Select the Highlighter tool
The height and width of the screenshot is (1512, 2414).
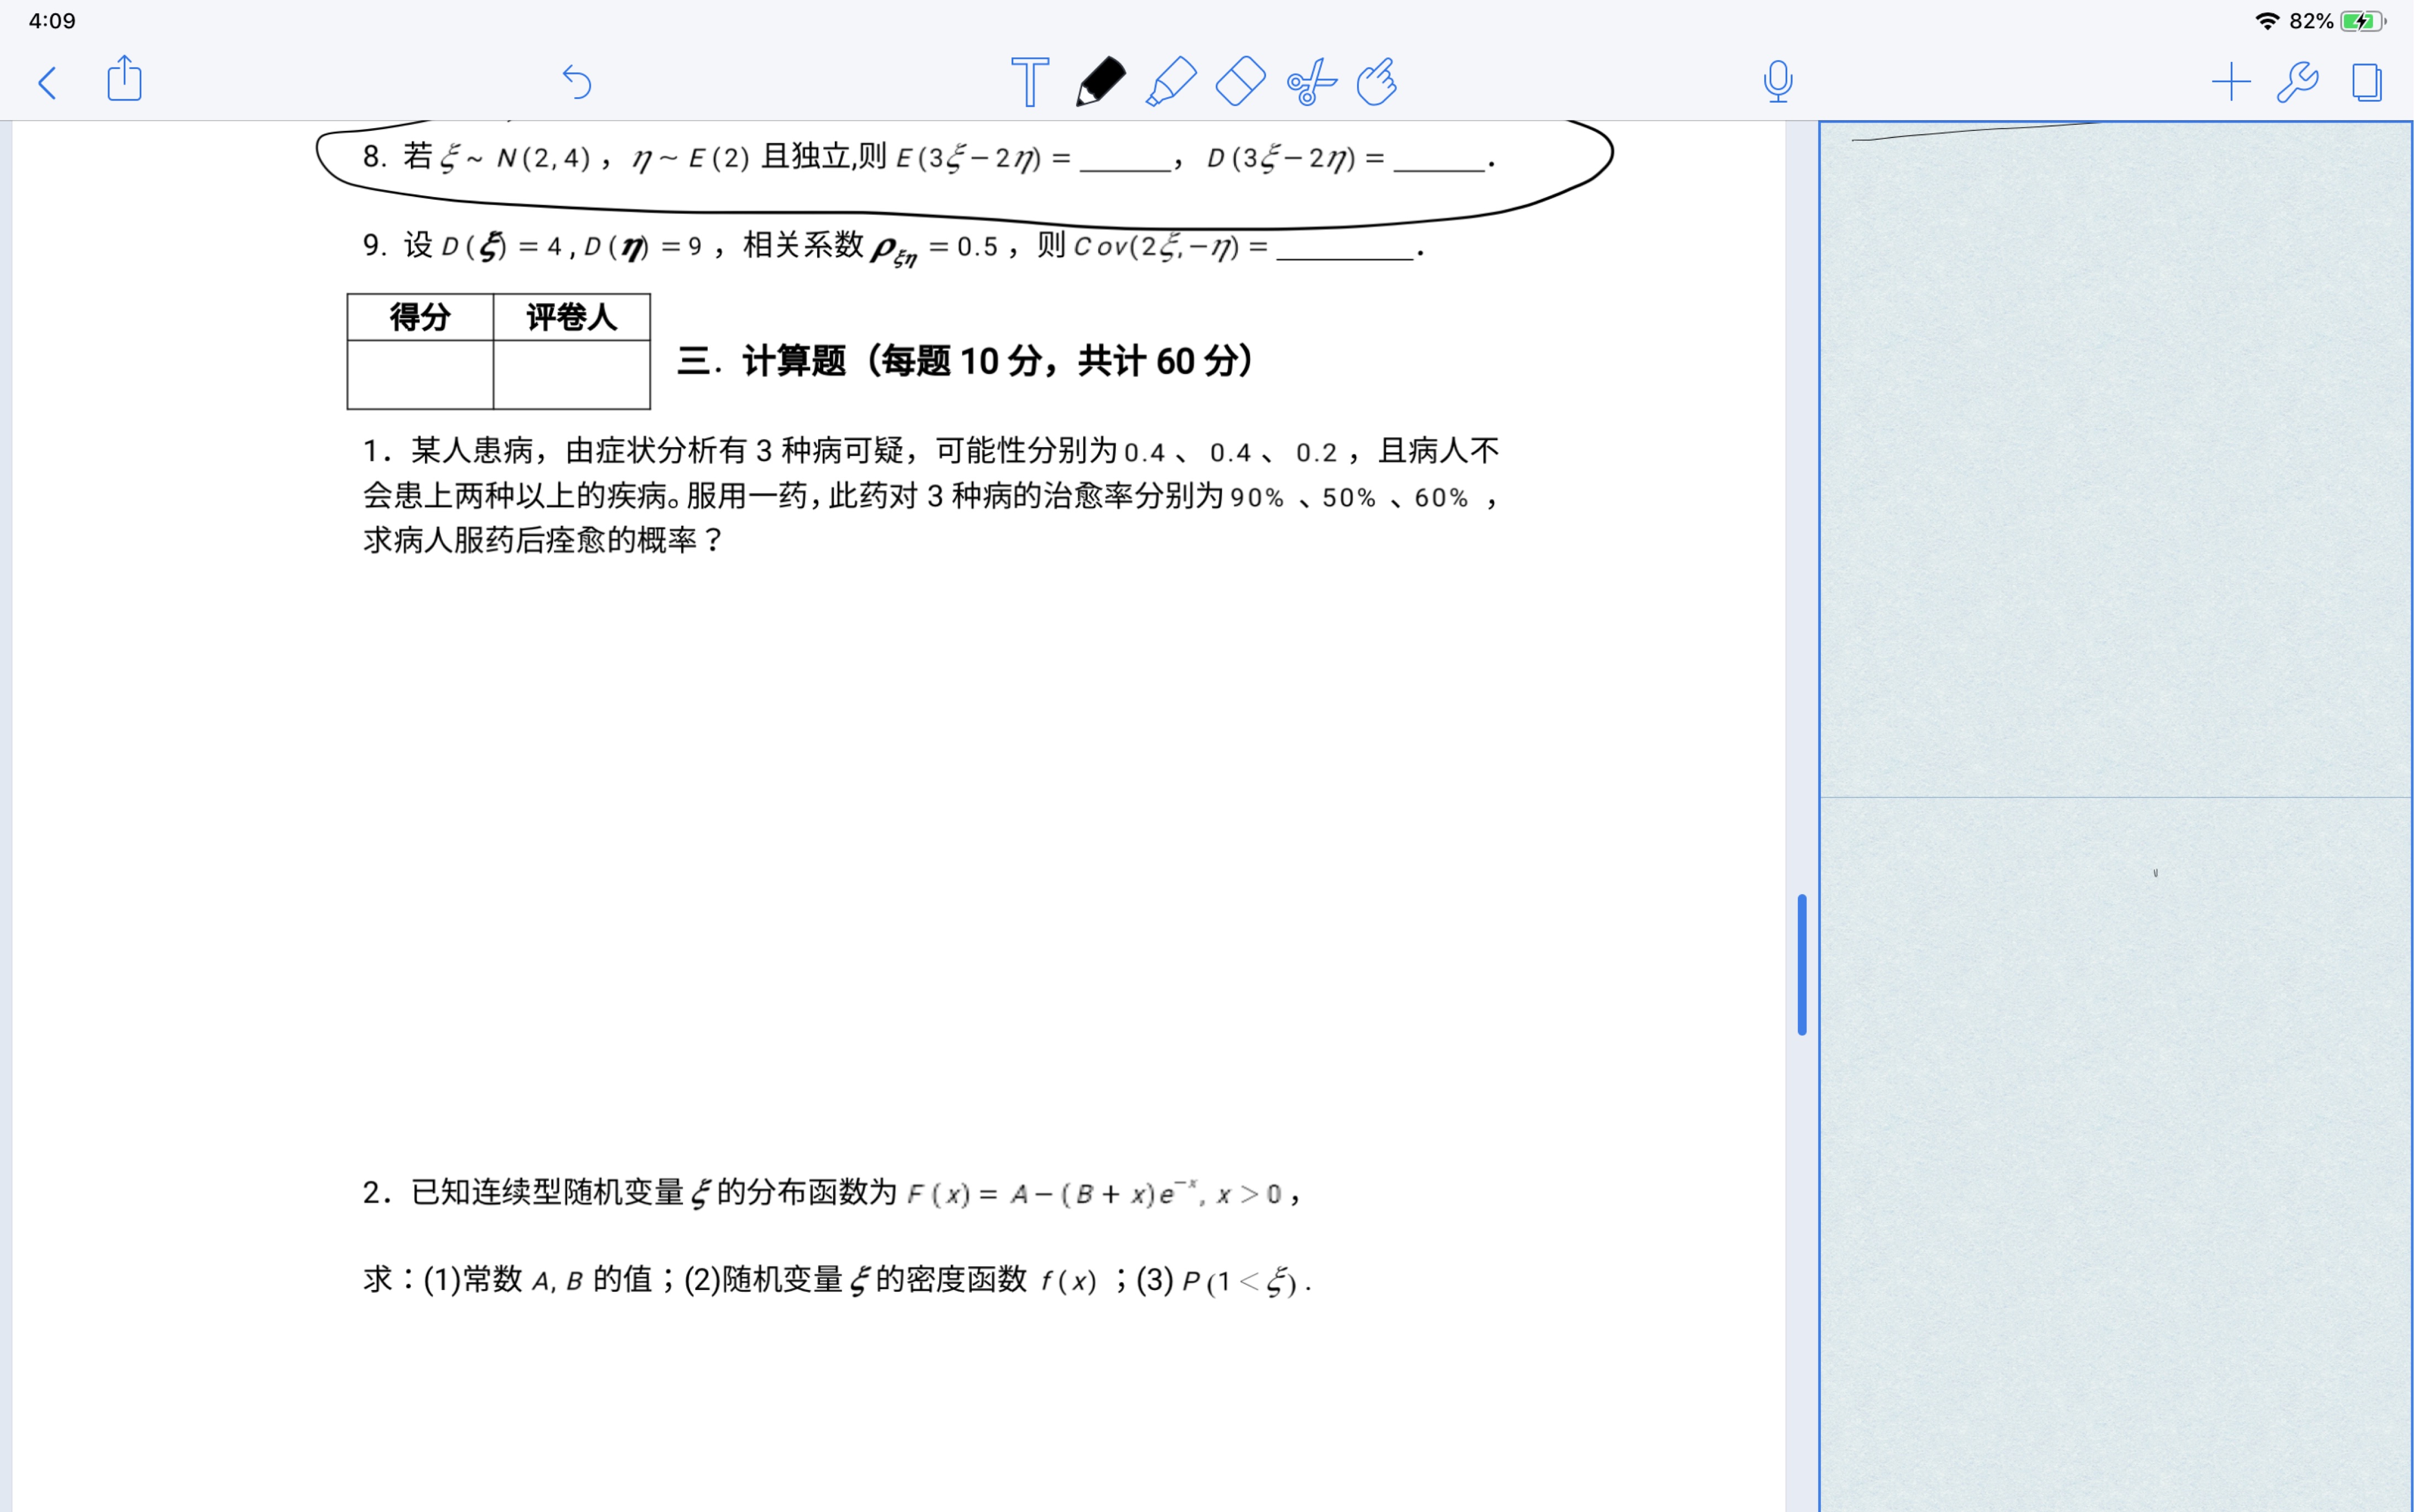(x=1171, y=82)
